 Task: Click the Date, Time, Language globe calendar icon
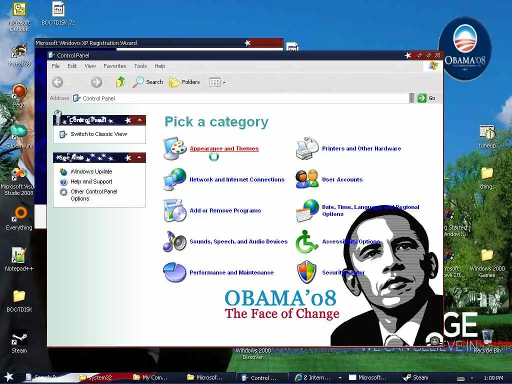tap(307, 210)
